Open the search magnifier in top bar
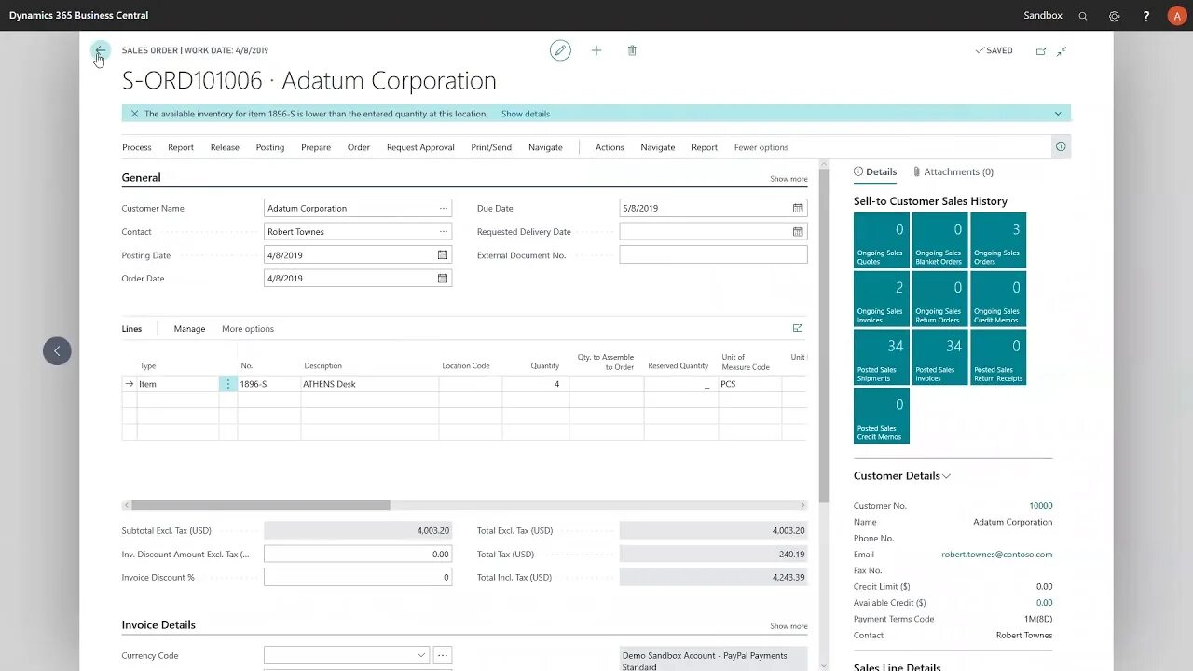Viewport: 1193px width, 671px height. (1083, 16)
